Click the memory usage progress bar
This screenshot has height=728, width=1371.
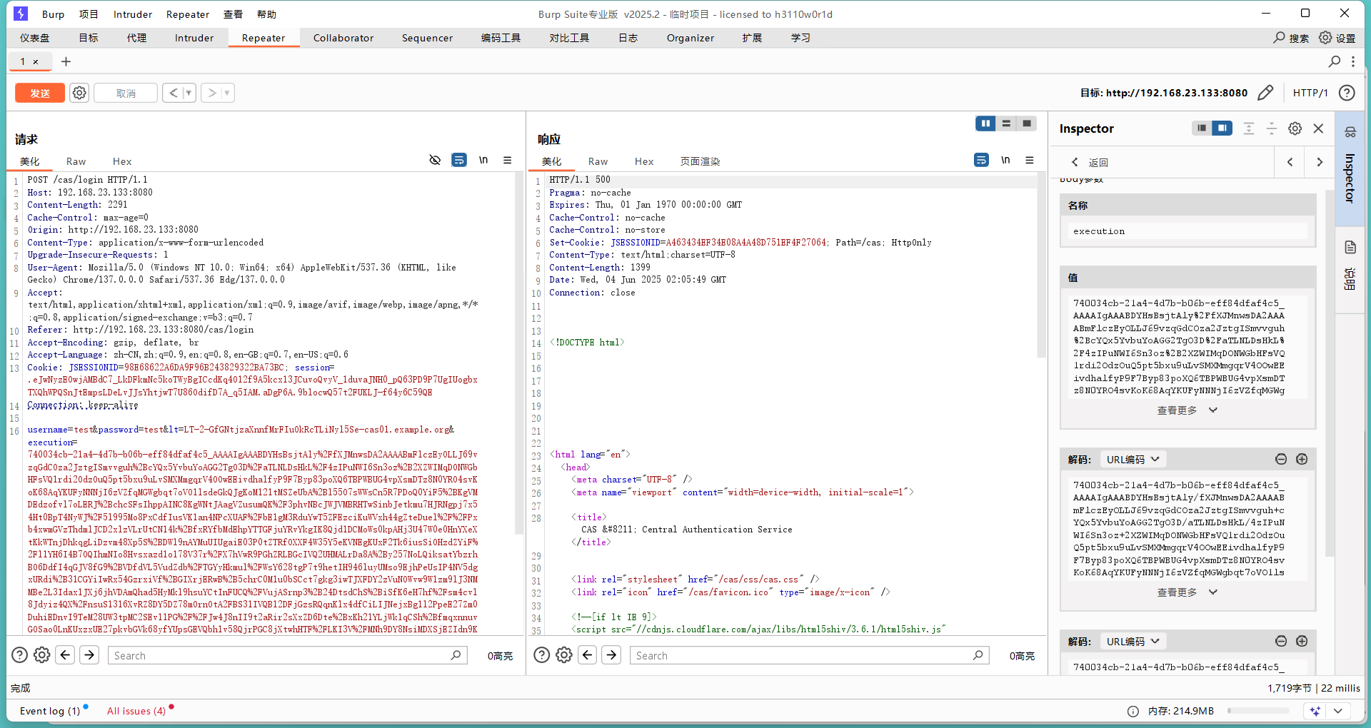(x=1258, y=711)
